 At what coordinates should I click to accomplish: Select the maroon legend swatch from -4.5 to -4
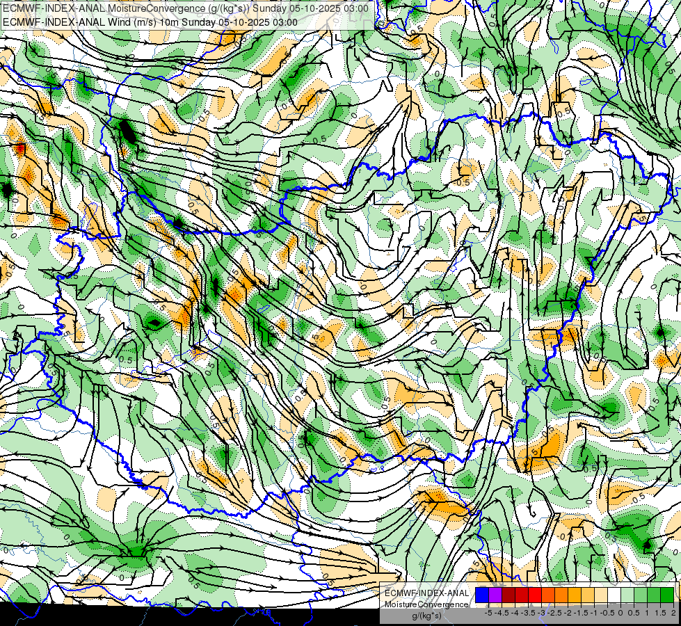pos(508,595)
